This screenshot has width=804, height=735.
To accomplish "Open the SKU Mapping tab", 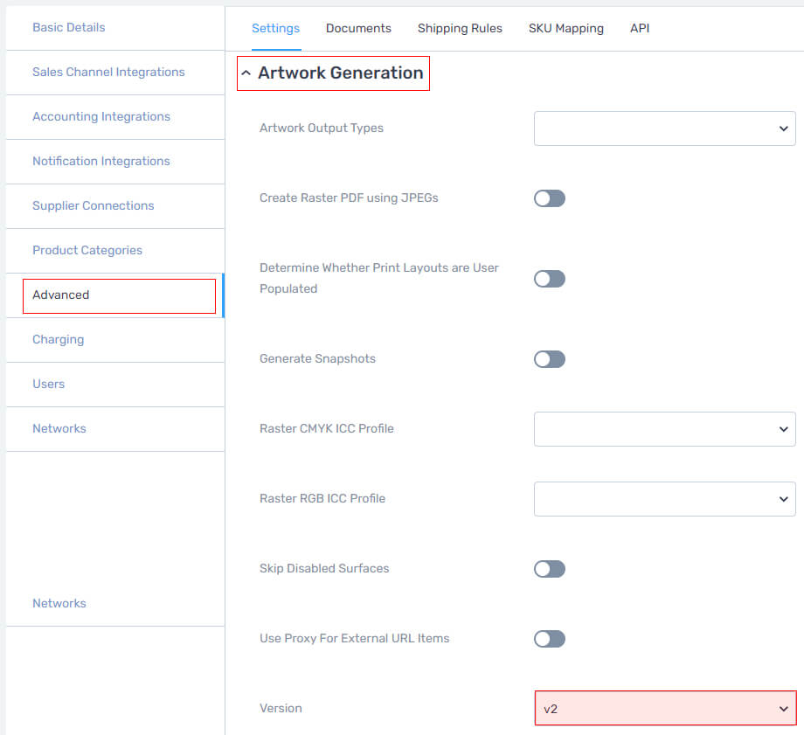I will pos(566,28).
